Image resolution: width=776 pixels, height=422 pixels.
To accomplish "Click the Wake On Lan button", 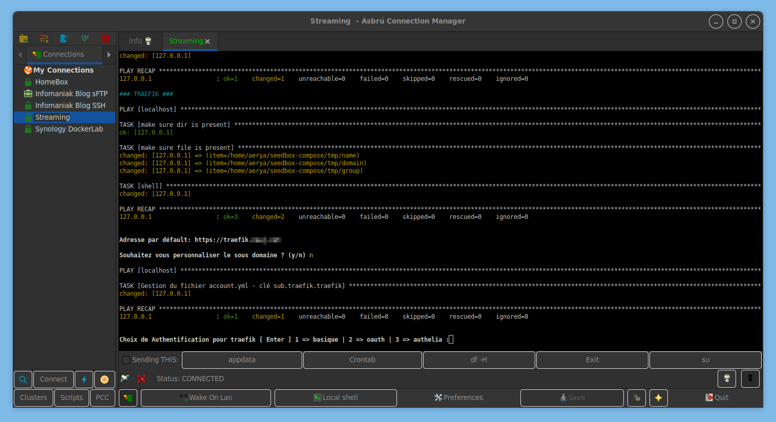I will pyautogui.click(x=206, y=398).
